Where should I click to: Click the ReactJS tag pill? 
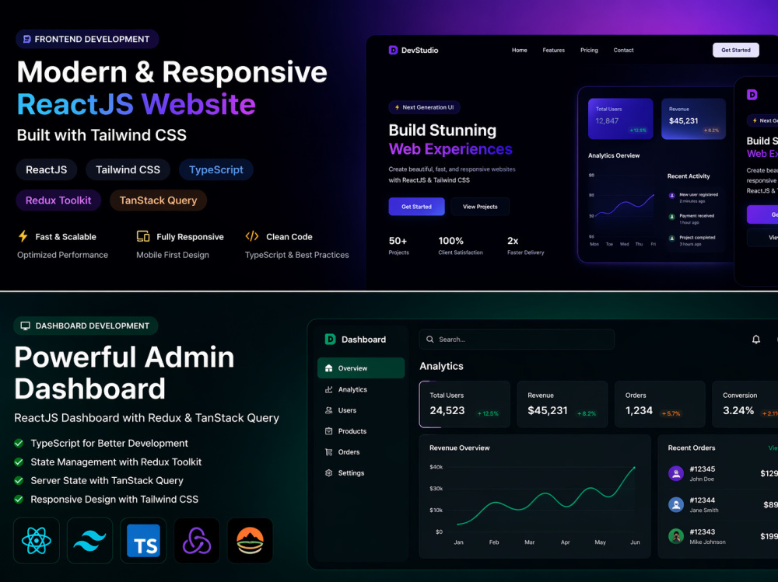point(46,169)
